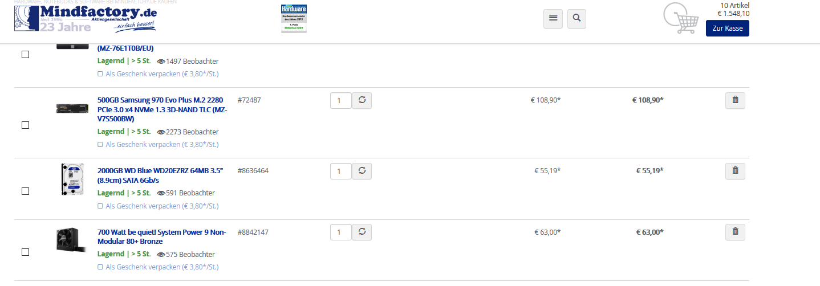The height and width of the screenshot is (286, 820).
Task: Open the hamburger menu in the header
Action: pyautogui.click(x=553, y=18)
